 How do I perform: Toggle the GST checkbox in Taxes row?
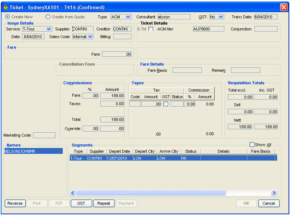tap(166, 104)
